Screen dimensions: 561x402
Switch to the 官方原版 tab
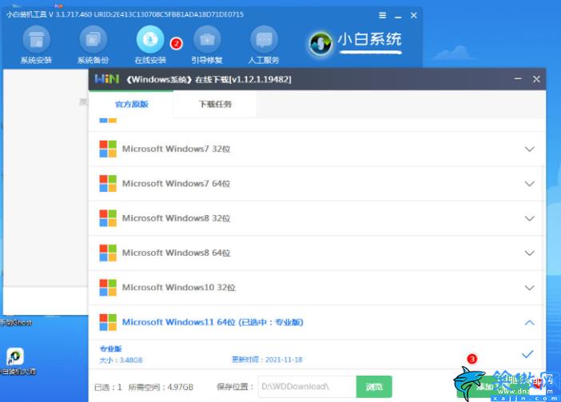click(x=131, y=104)
